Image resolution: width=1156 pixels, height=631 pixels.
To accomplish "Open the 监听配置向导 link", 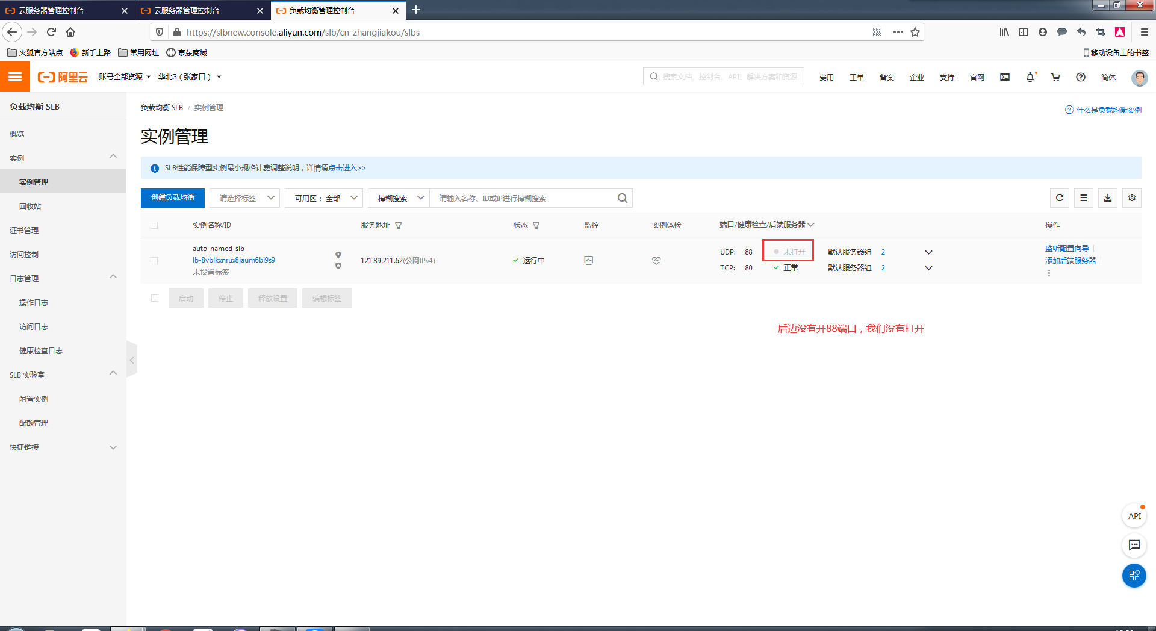I will (x=1067, y=248).
